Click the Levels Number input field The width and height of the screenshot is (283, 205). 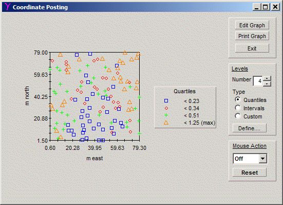258,81
